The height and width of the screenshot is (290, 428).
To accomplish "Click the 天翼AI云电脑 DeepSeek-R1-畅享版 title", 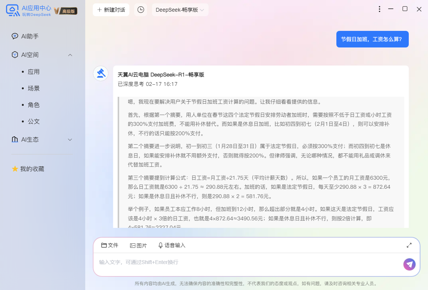I will [161, 75].
